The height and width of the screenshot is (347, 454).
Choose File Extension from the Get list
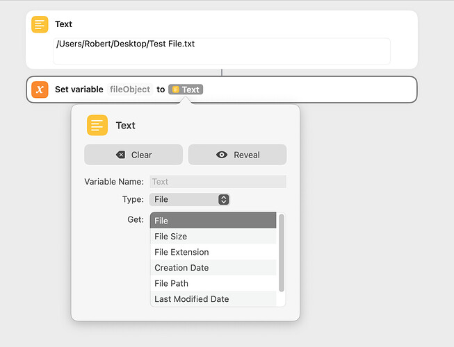coord(213,252)
